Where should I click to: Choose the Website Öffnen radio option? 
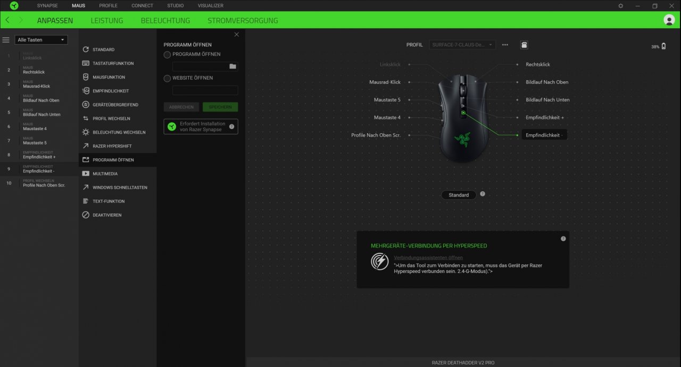click(167, 78)
